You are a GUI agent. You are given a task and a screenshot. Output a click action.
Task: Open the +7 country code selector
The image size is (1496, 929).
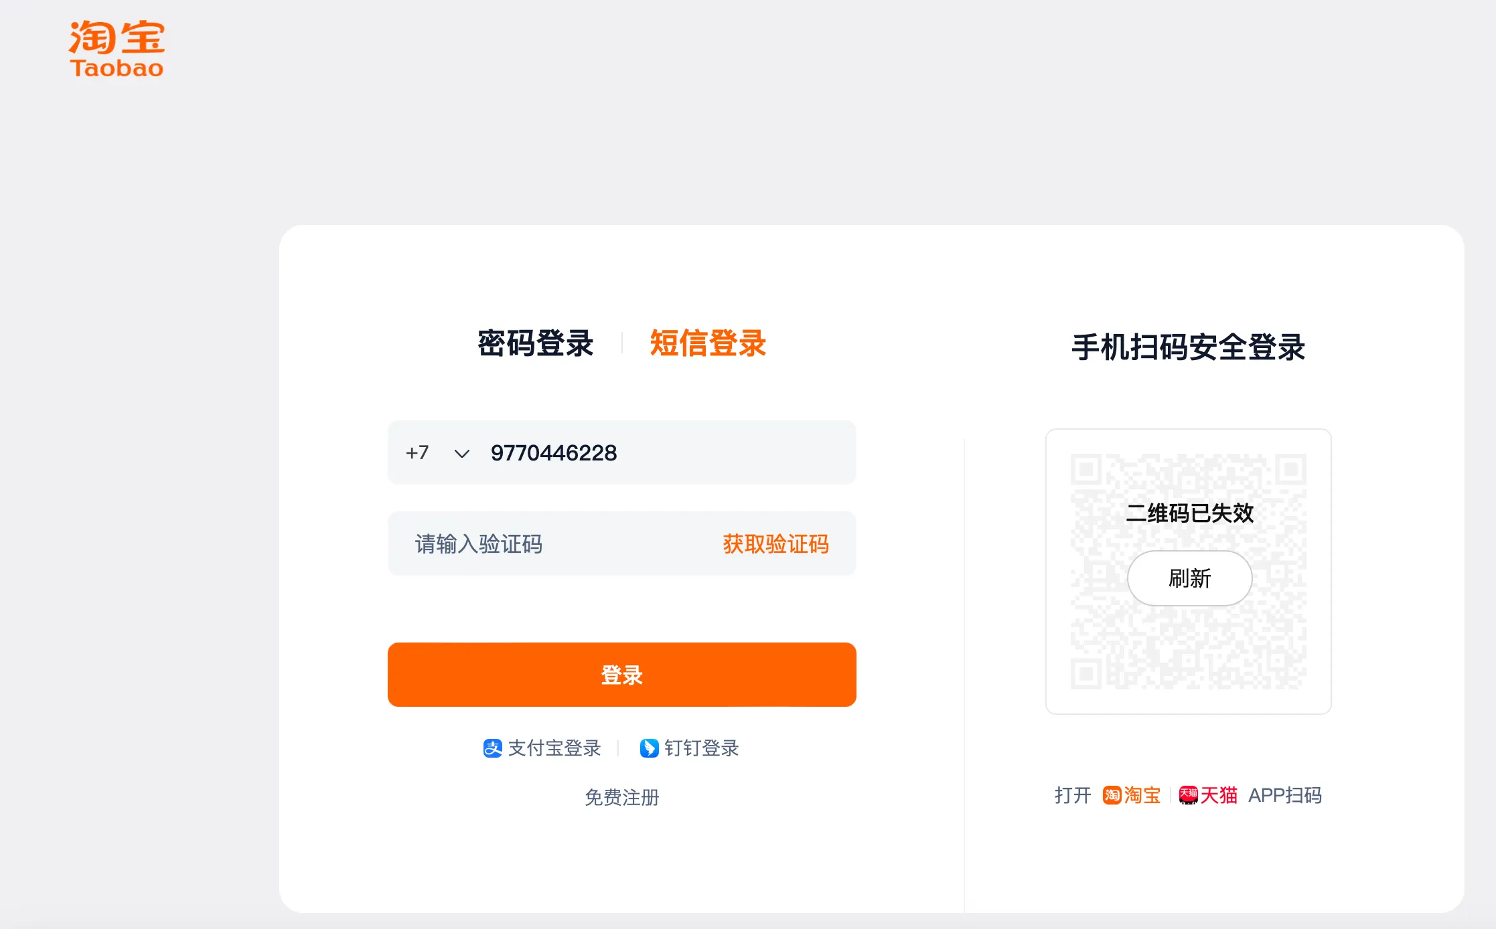[418, 453]
